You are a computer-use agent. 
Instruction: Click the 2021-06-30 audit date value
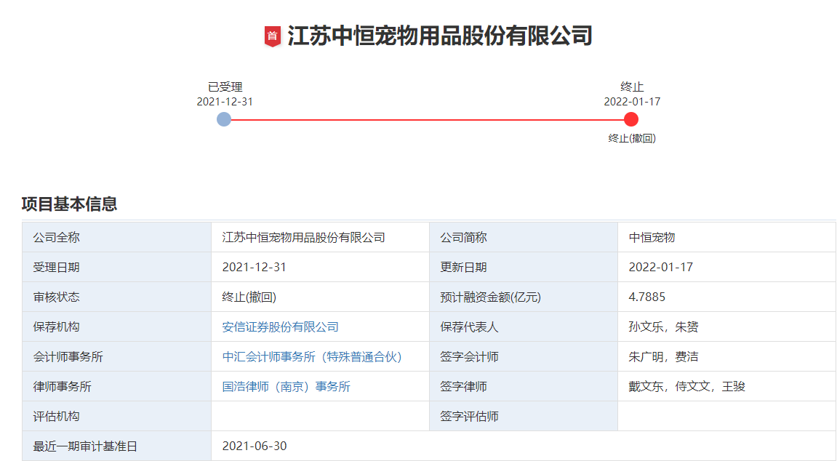(x=254, y=446)
